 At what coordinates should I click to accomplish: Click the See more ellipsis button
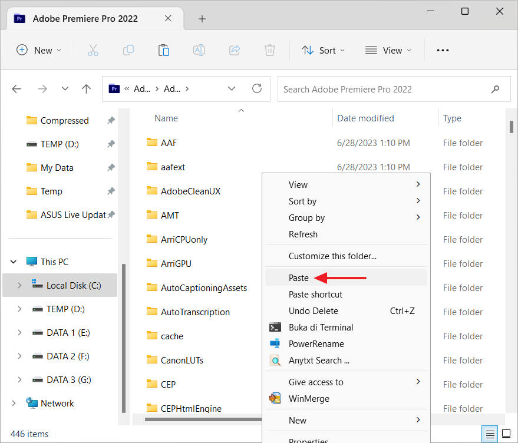click(443, 51)
